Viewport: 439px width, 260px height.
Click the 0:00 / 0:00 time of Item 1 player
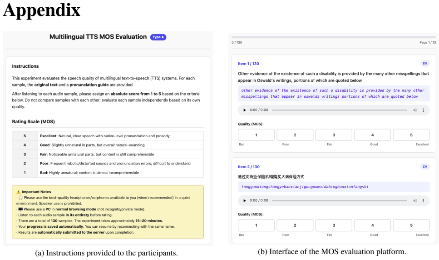[259, 110]
